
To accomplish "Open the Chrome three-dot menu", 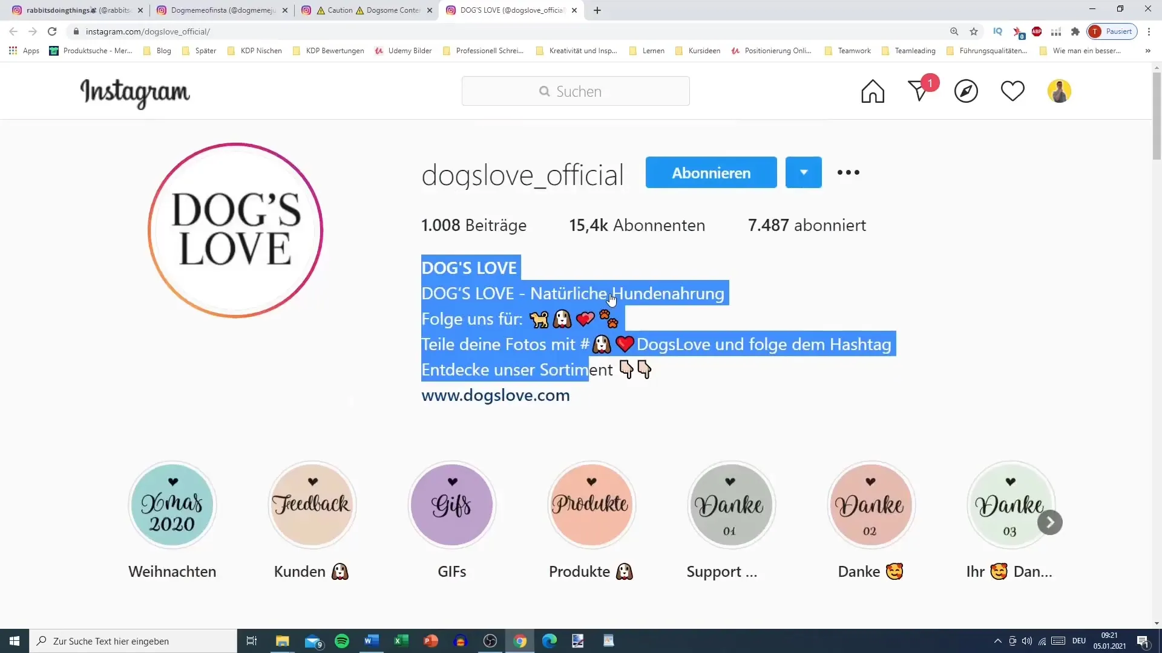I will coord(1149,31).
